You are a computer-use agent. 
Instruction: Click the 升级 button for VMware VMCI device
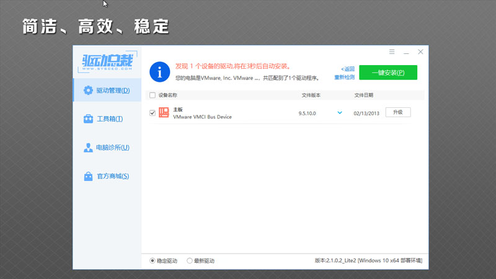coord(398,112)
